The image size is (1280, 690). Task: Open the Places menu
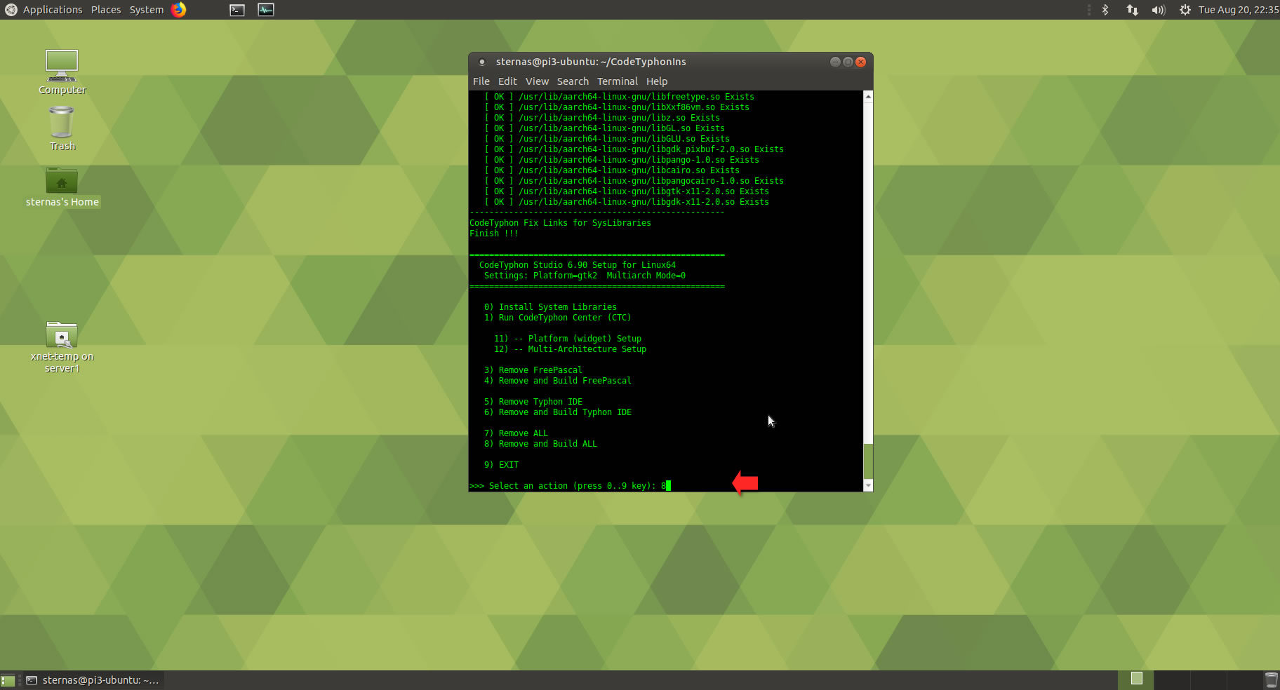click(x=106, y=10)
